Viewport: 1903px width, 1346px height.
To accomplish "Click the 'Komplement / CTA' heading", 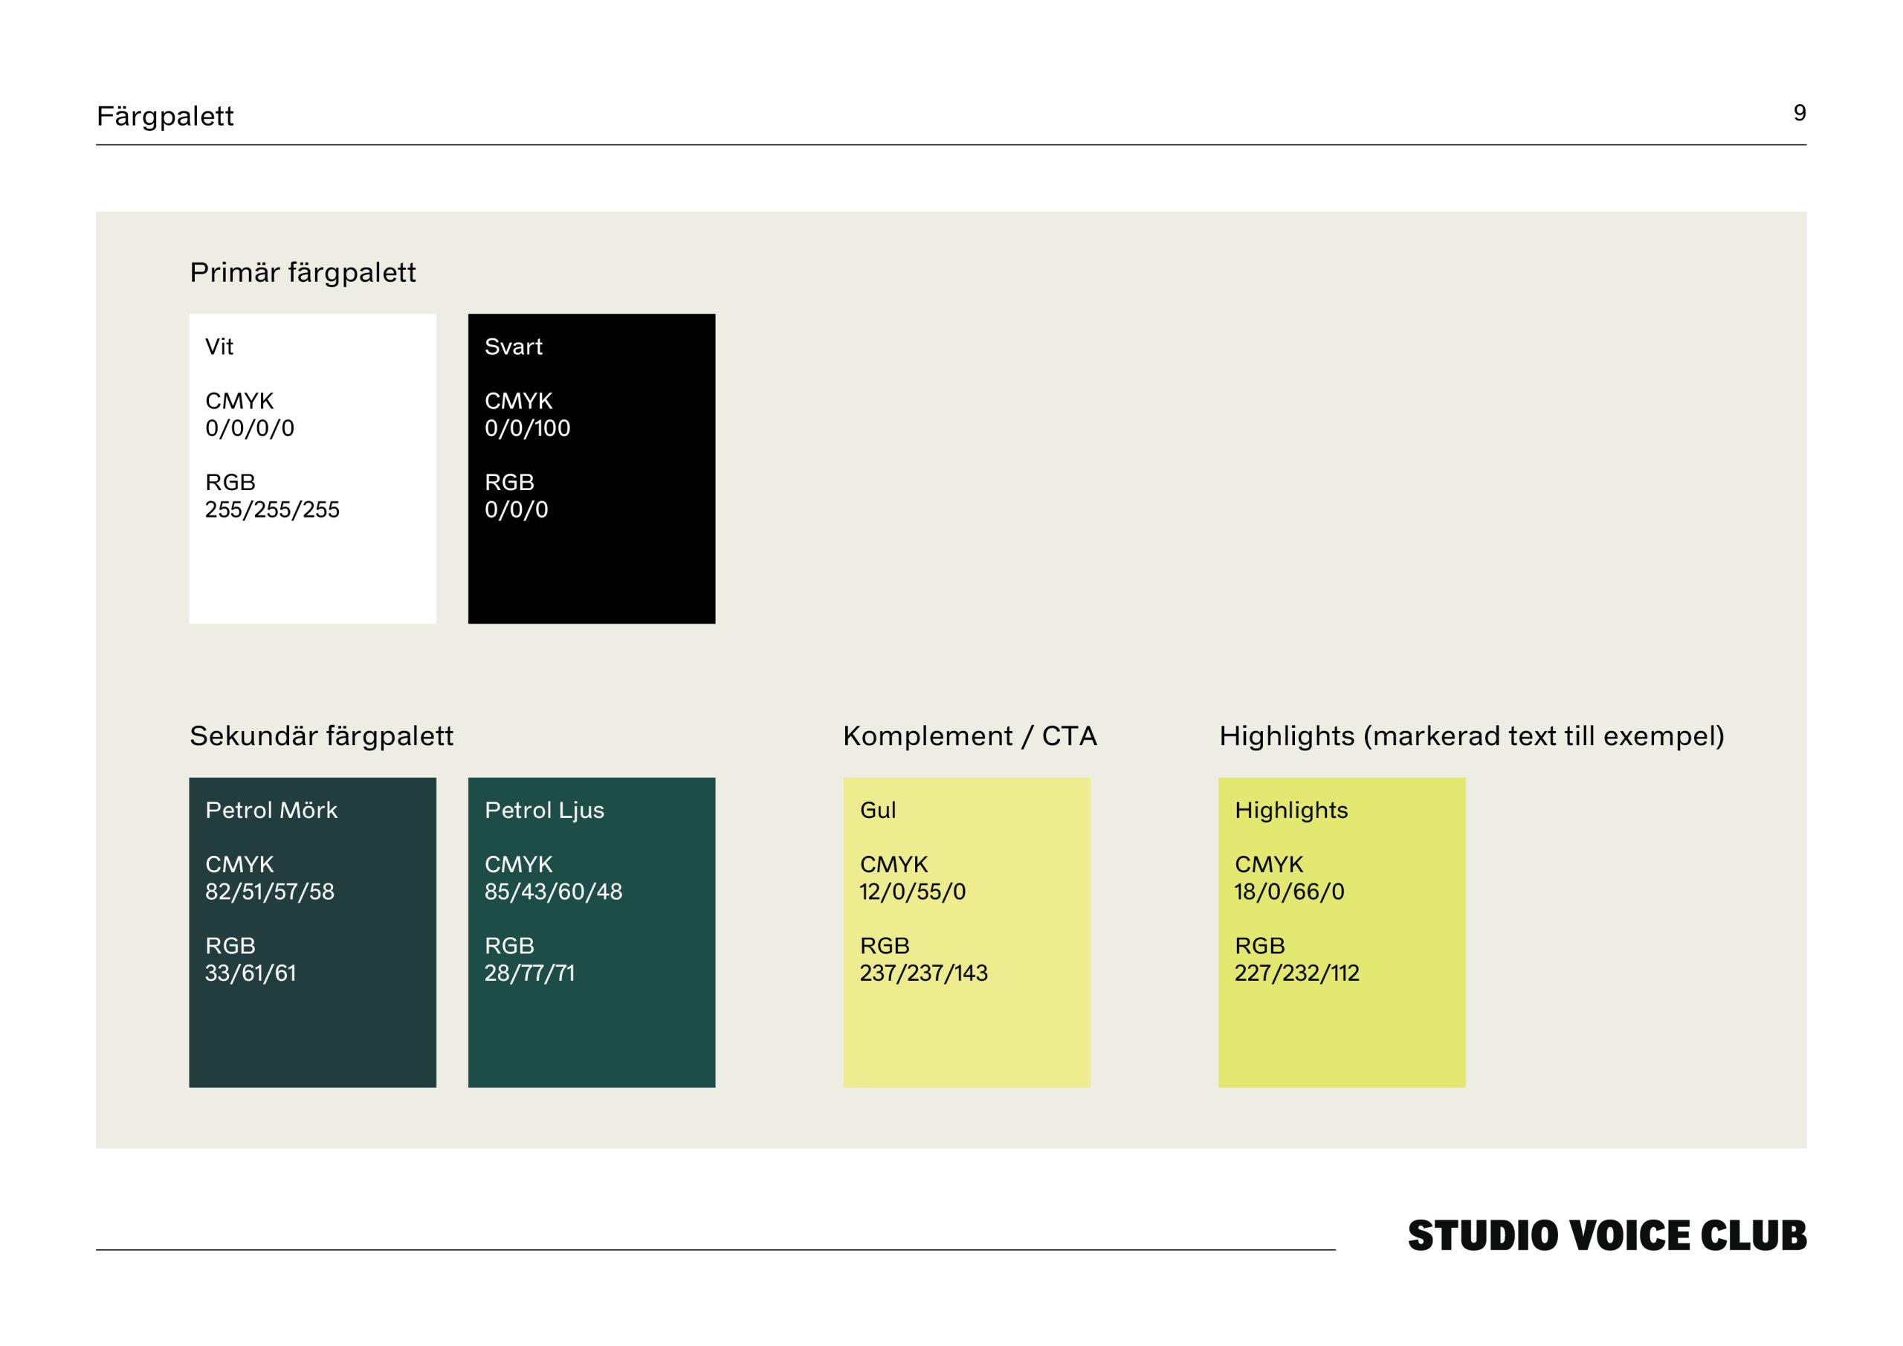I will (x=970, y=736).
